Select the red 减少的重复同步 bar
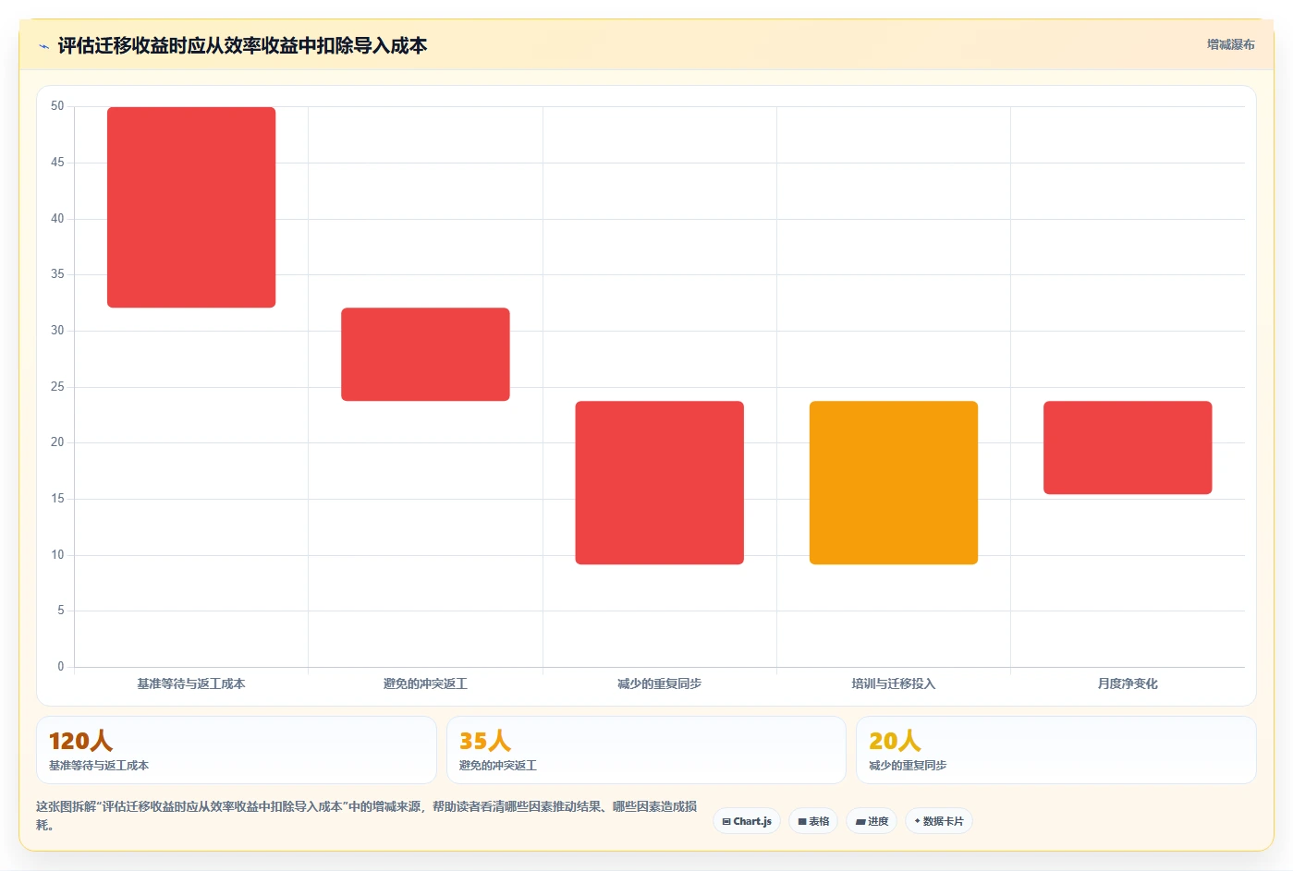The height and width of the screenshot is (871, 1293). click(x=659, y=482)
